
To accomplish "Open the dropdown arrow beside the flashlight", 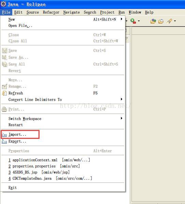I will coord(175,21).
